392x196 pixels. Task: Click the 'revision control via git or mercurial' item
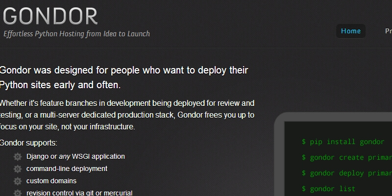[79, 193]
